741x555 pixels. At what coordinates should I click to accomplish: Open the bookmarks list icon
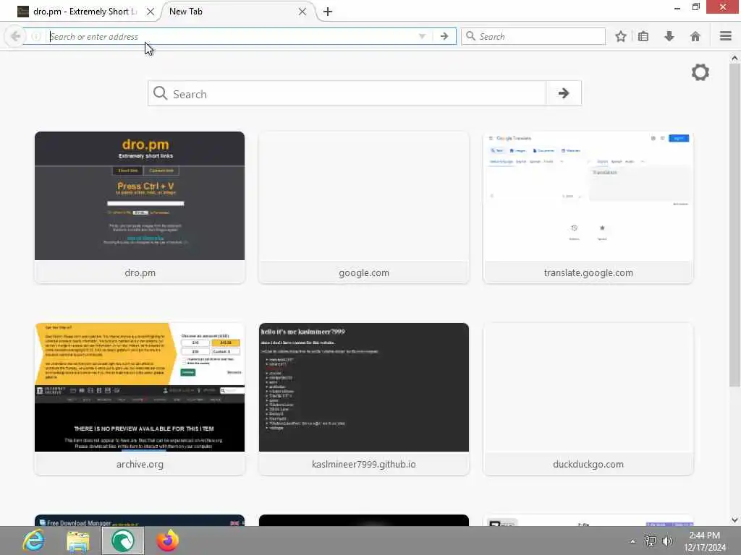point(643,36)
